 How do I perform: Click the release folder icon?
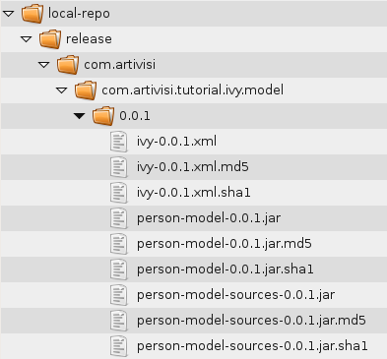pyautogui.click(x=50, y=39)
